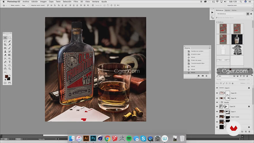Click the foreground color swatch
The image size is (254, 143).
[6, 77]
